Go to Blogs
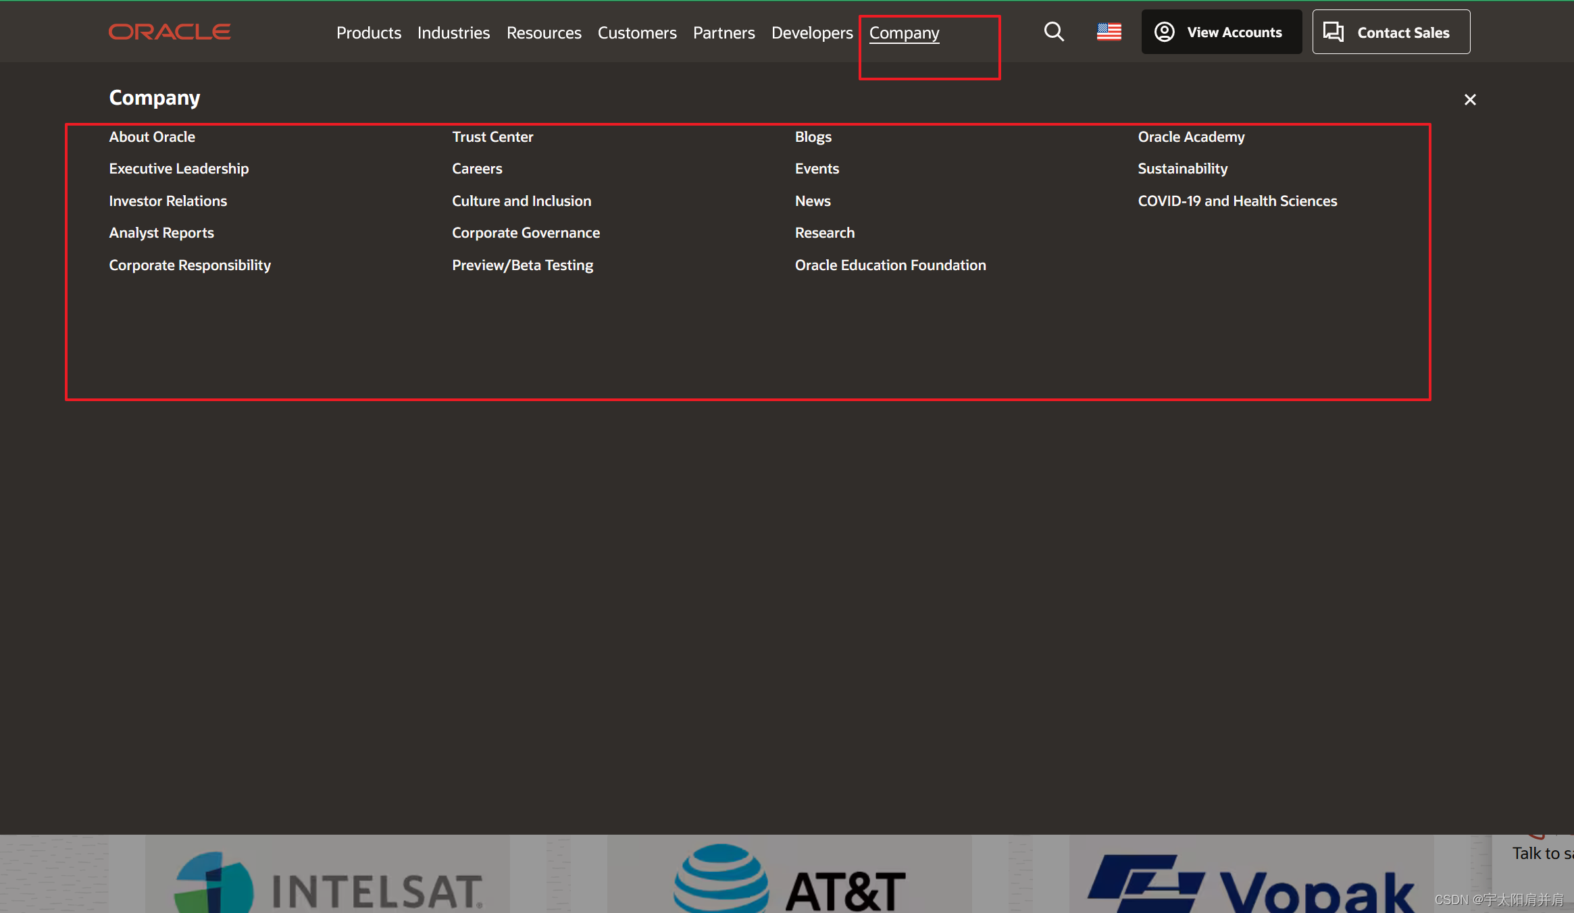The image size is (1574, 913). (813, 136)
